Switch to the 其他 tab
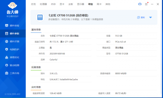 (x=108, y=4)
